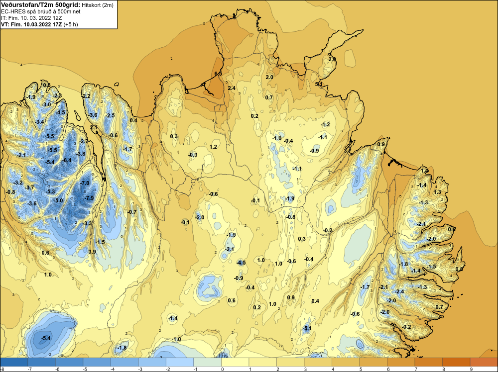
Task: Pick the 0 to 1 pale yellow legend swatch
Action: coord(235,362)
